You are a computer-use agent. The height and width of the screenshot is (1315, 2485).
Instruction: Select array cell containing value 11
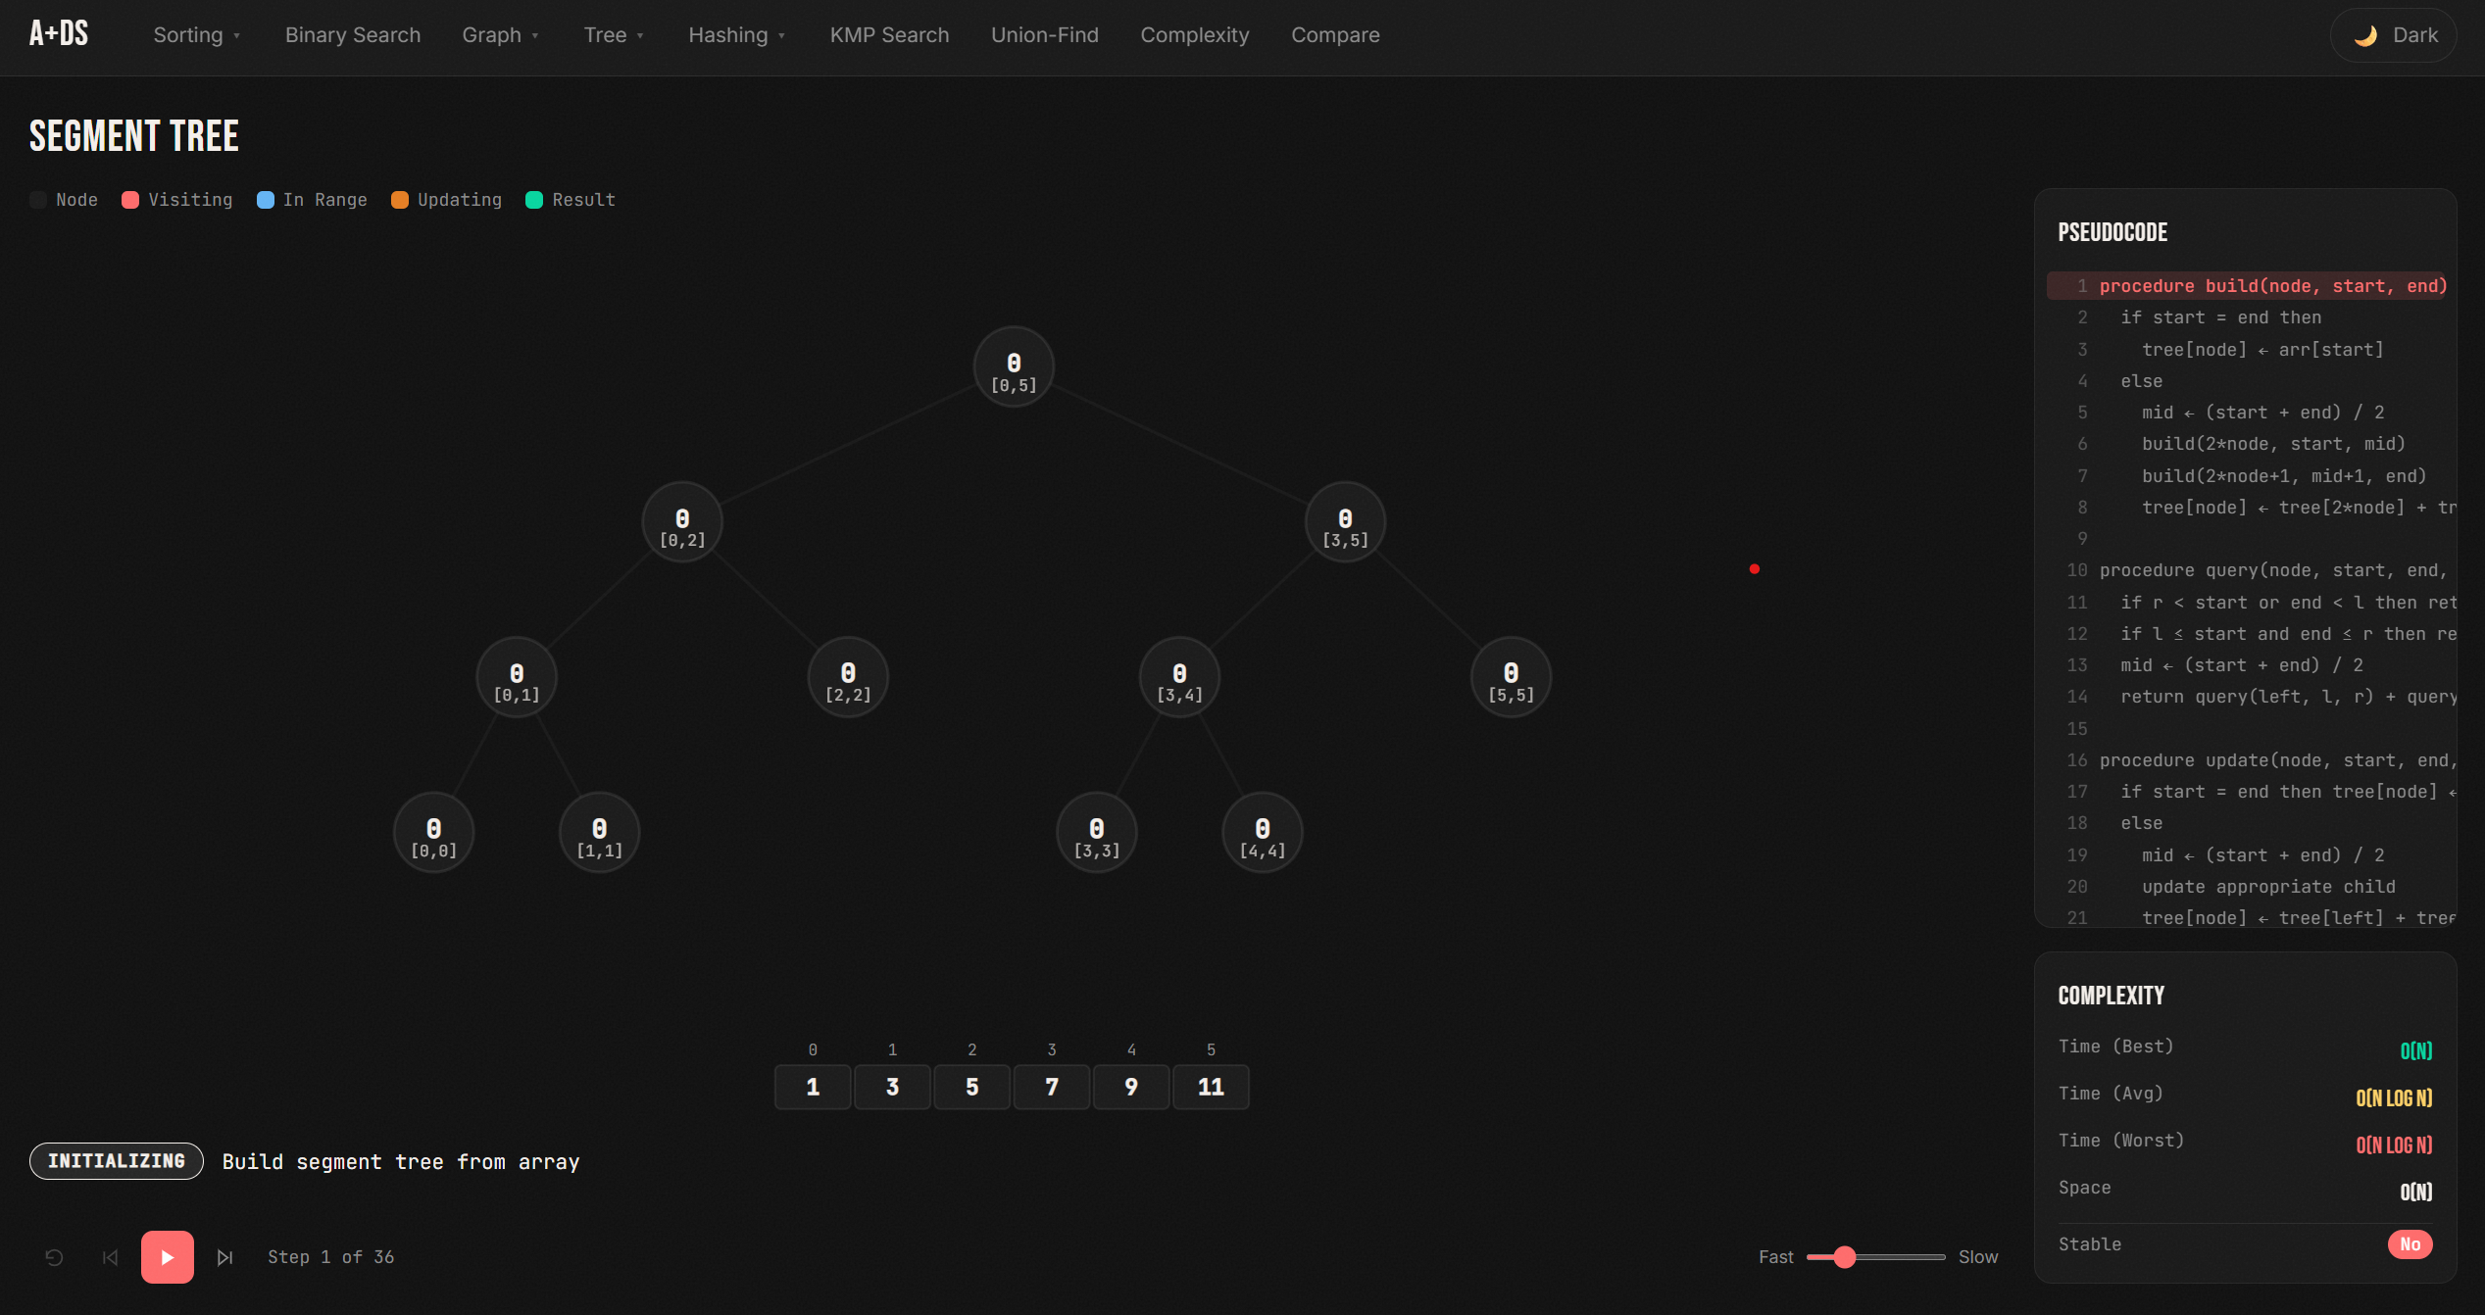coord(1211,1087)
